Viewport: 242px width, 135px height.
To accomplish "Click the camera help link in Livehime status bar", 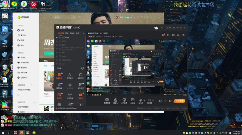I will pos(67,108).
